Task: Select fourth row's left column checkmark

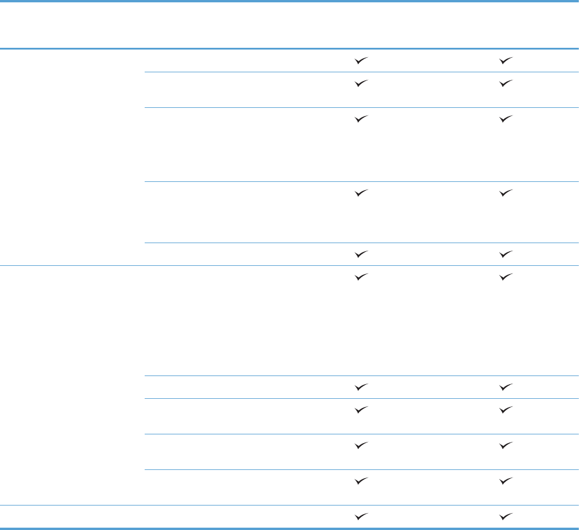Action: (x=362, y=193)
